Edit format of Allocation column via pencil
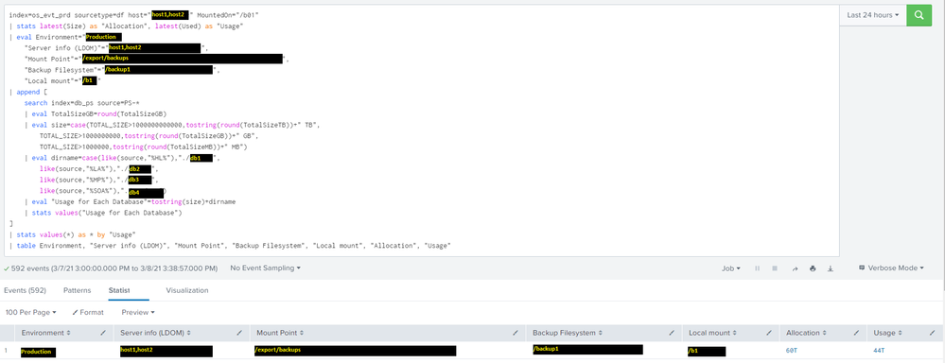This screenshot has height=363, width=945. tap(856, 333)
